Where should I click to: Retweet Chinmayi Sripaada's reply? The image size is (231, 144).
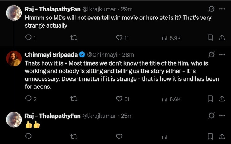click(x=74, y=99)
